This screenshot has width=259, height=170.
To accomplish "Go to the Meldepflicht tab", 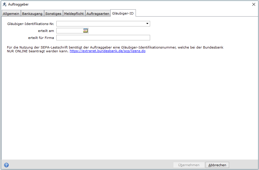I will click(x=74, y=14).
